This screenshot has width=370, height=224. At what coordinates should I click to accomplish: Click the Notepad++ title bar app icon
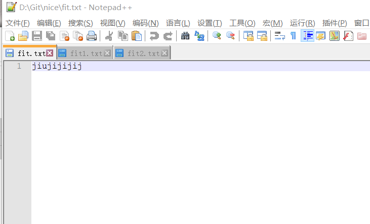[x=11, y=7]
